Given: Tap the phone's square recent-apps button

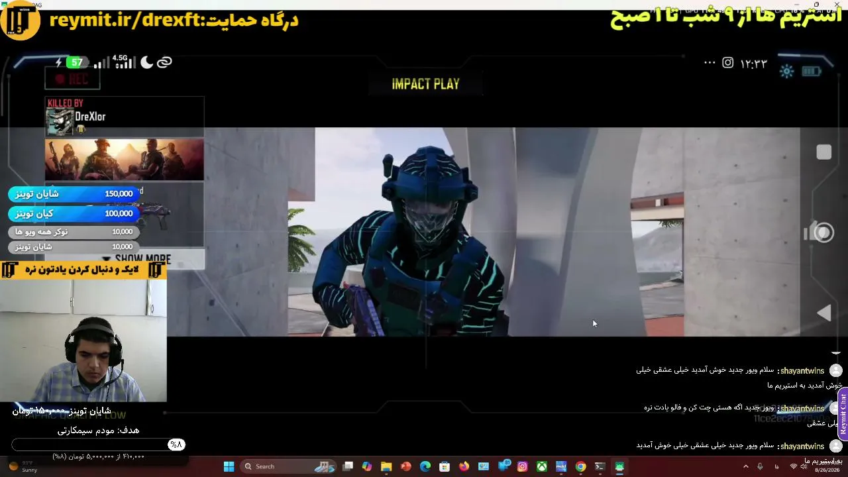Looking at the screenshot, I should (x=824, y=152).
